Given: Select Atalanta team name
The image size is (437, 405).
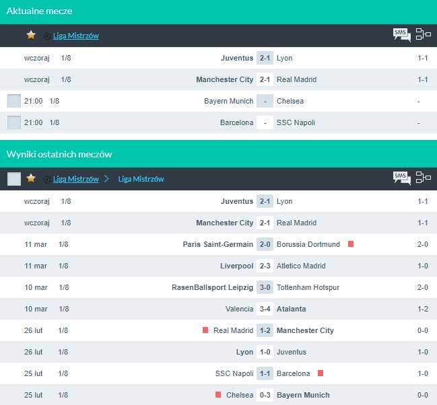Looking at the screenshot, I should pyautogui.click(x=292, y=309).
